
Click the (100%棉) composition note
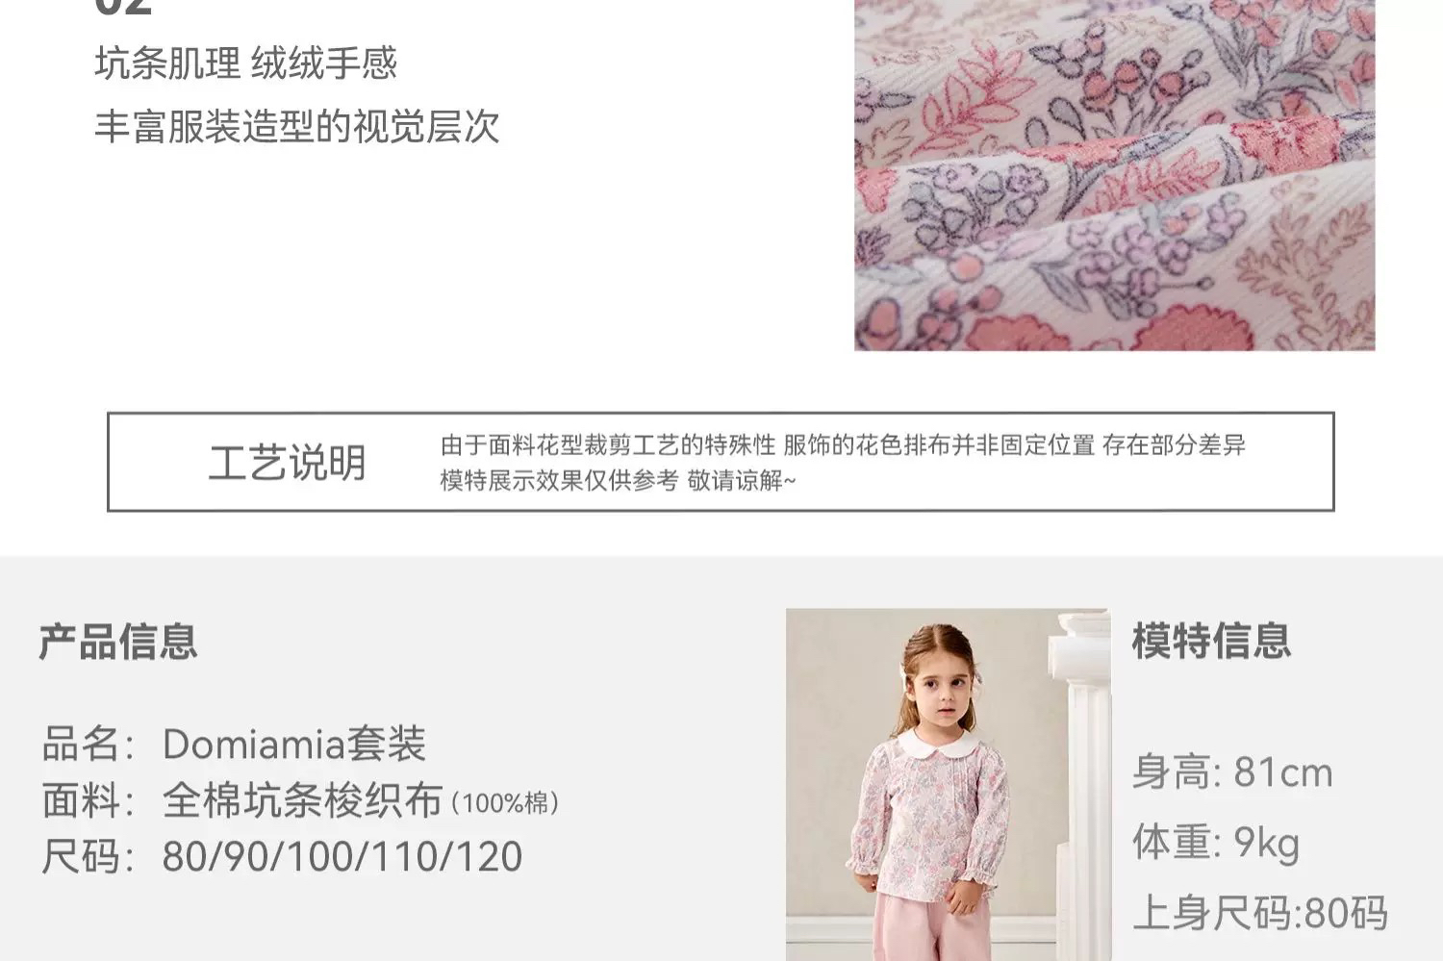click(505, 803)
